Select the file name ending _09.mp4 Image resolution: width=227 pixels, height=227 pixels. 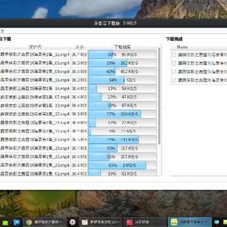pos(35,71)
